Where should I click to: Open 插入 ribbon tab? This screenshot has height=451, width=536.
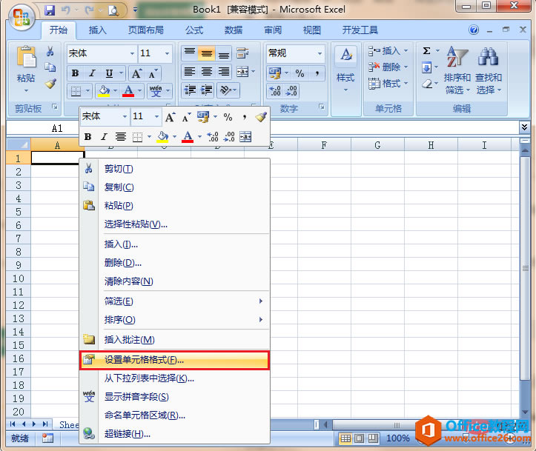click(x=97, y=30)
